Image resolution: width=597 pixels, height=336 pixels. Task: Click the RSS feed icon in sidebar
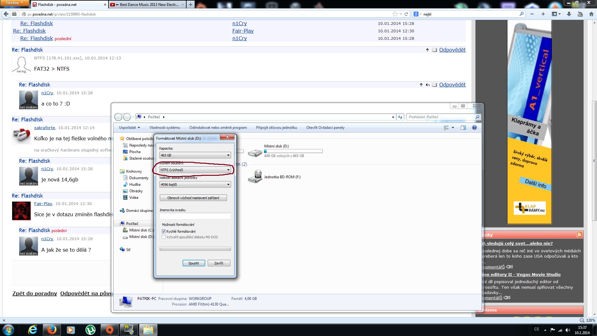(x=579, y=235)
